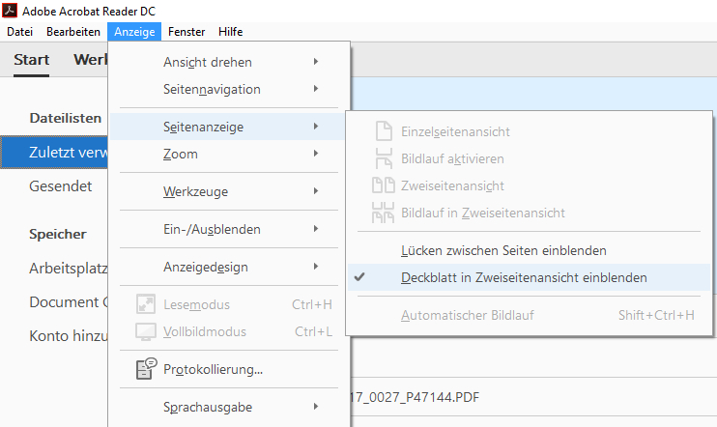Click the Bildlauf aktivieren scroll icon

point(384,158)
